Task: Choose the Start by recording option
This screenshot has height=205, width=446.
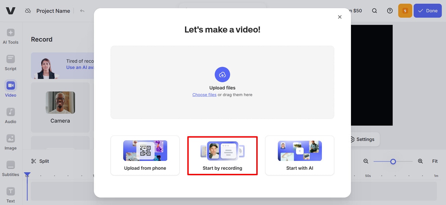Action: pyautogui.click(x=222, y=156)
